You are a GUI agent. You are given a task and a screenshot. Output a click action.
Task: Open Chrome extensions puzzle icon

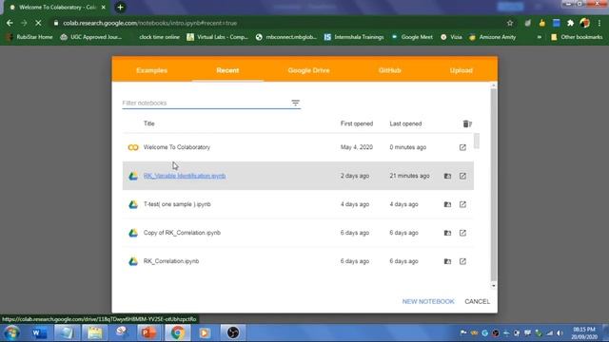(570, 23)
